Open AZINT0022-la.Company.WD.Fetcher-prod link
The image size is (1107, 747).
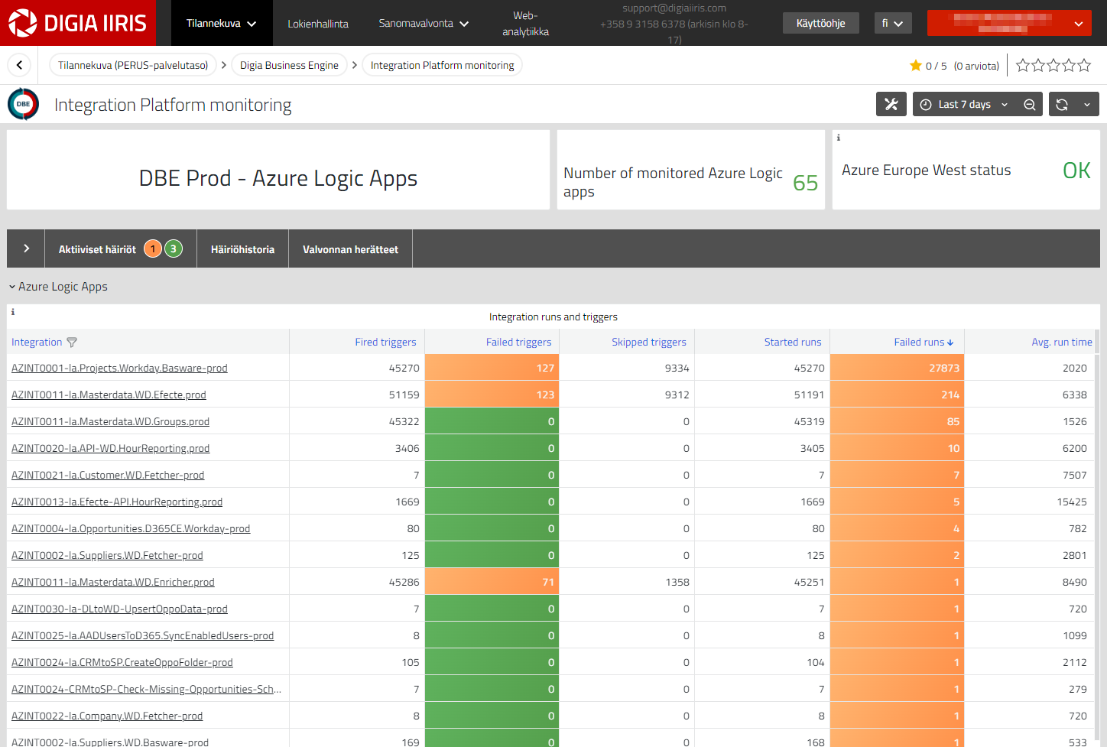(107, 716)
